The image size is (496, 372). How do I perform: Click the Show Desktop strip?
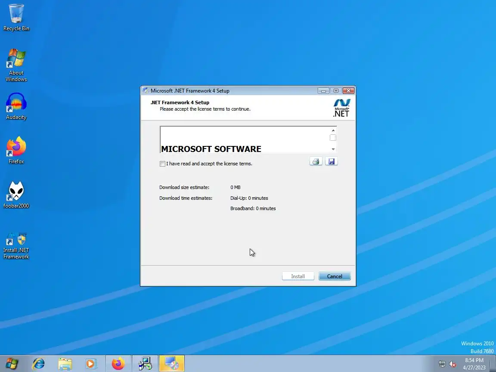493,364
